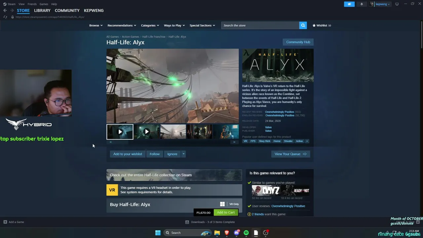Open Wishlist 10 link
Image resolution: width=423 pixels, height=238 pixels.
(x=322, y=25)
